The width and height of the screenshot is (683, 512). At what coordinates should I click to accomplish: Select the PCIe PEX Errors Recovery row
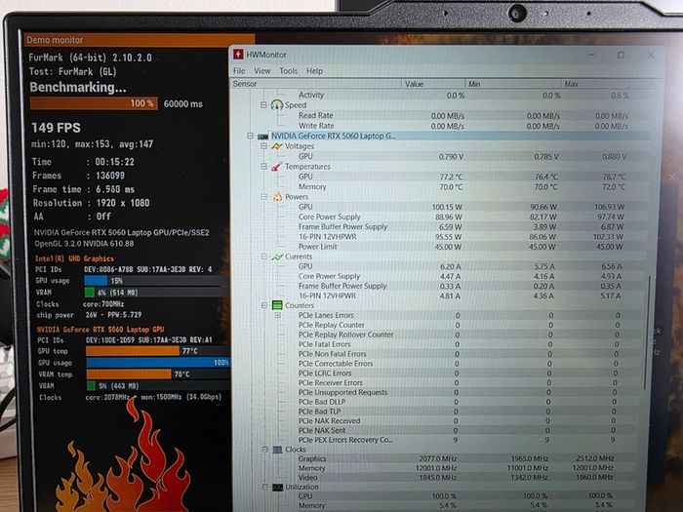pyautogui.click(x=458, y=440)
